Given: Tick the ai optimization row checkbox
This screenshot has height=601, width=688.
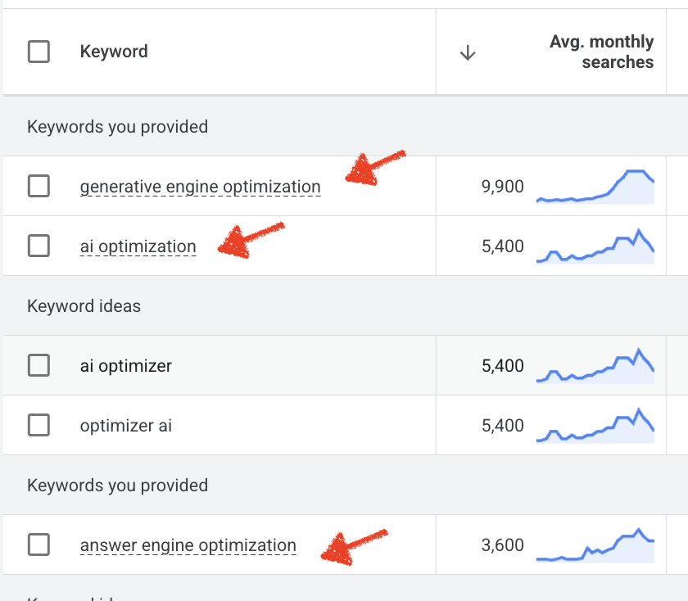Looking at the screenshot, I should [x=38, y=246].
